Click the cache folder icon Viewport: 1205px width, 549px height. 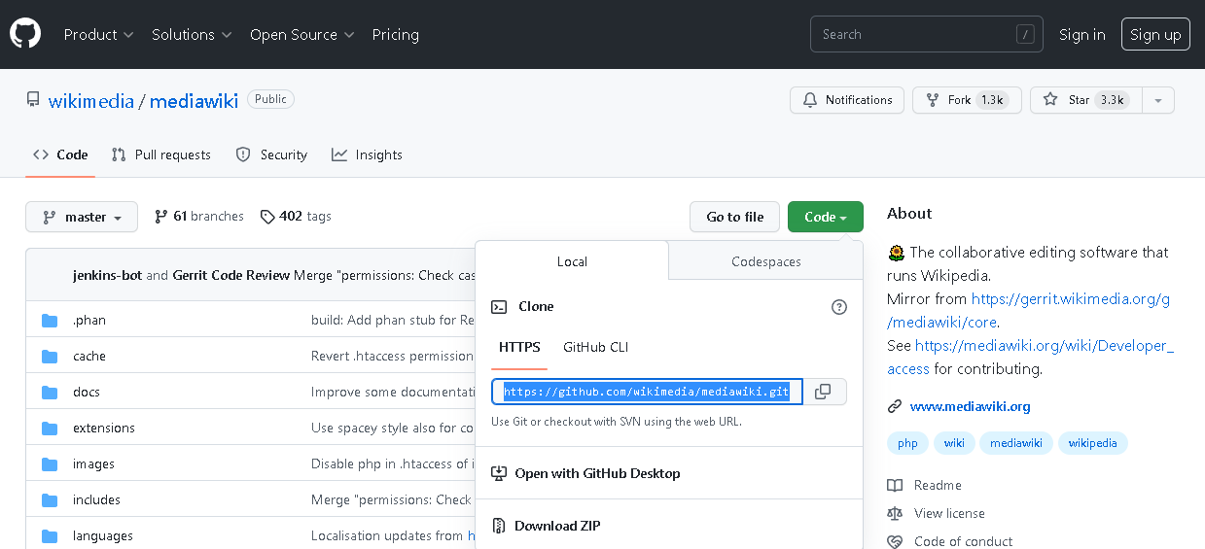(50, 357)
